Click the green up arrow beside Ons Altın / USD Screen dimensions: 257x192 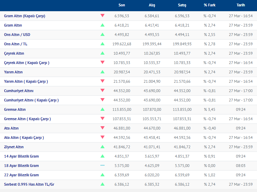[x=102, y=34]
